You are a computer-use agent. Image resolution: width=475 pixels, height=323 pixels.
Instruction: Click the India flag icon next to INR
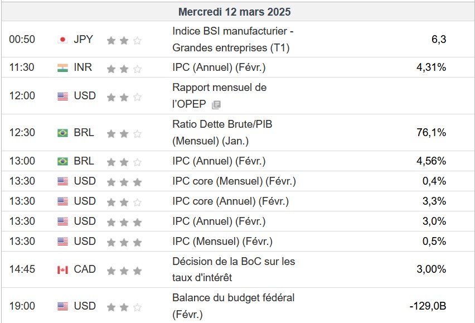[x=62, y=68]
